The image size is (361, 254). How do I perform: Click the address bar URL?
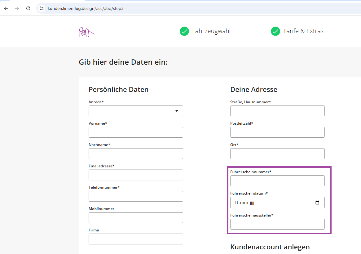click(86, 8)
